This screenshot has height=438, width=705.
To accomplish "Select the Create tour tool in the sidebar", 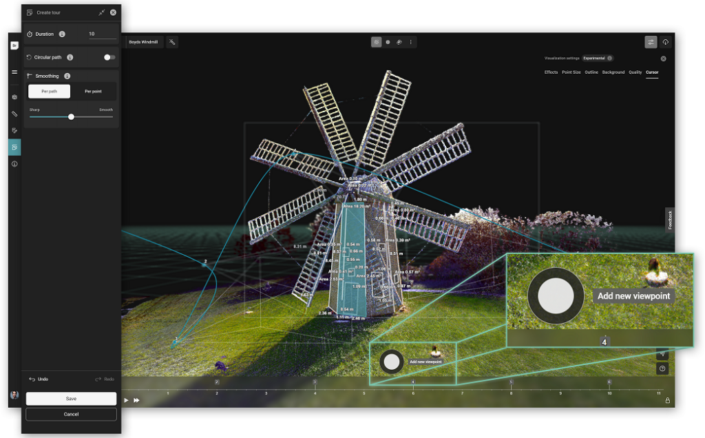I will point(14,147).
